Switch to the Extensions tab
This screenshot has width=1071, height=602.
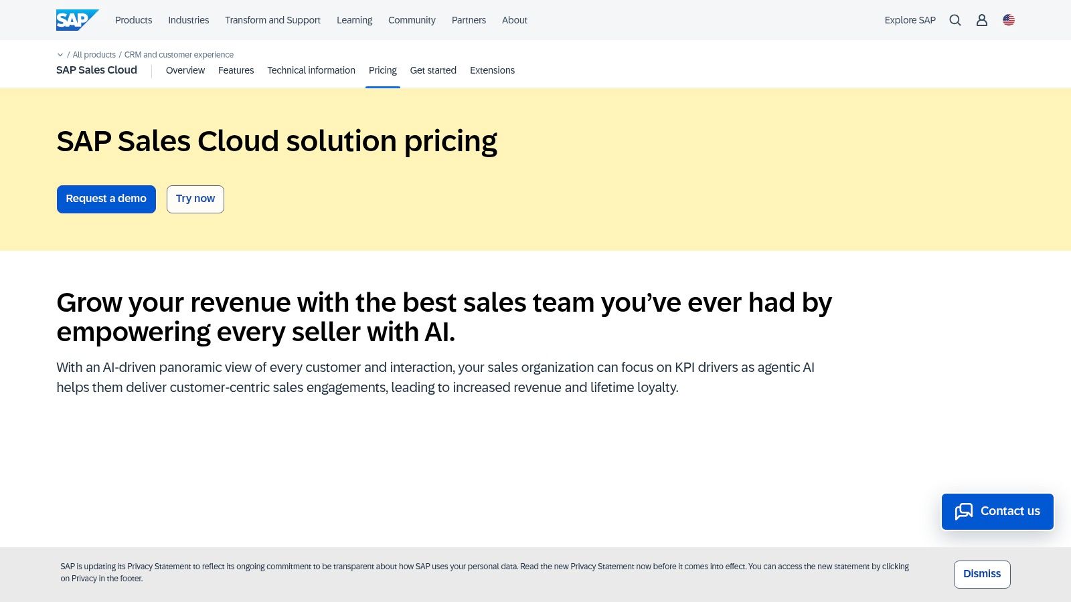(x=492, y=70)
